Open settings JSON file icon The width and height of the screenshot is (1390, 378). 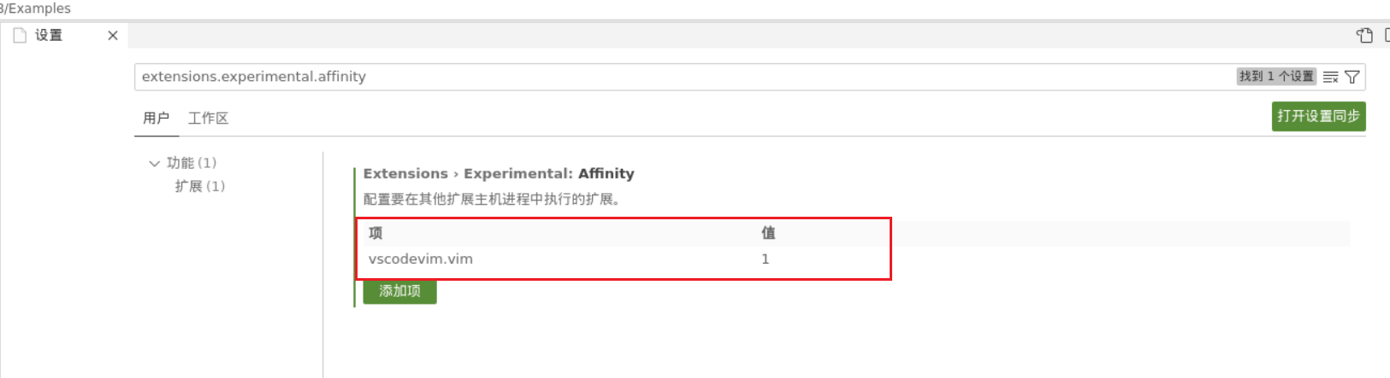pyautogui.click(x=1364, y=35)
